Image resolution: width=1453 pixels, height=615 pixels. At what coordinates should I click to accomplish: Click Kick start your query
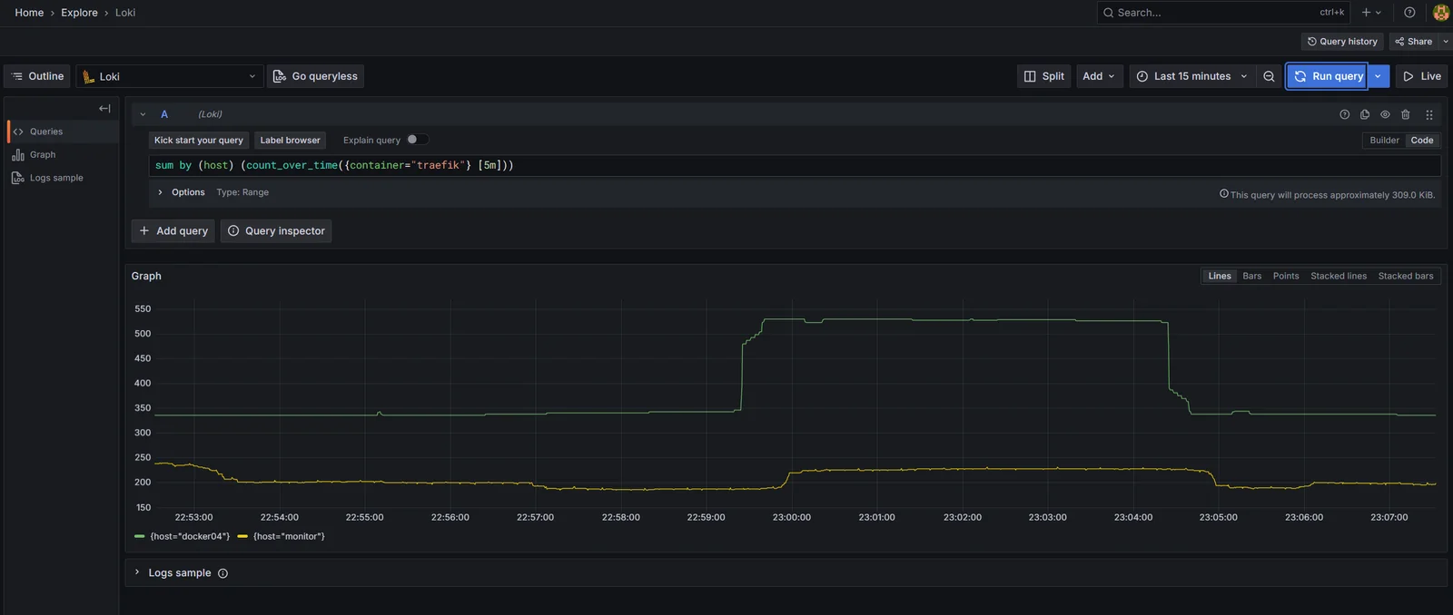click(199, 141)
